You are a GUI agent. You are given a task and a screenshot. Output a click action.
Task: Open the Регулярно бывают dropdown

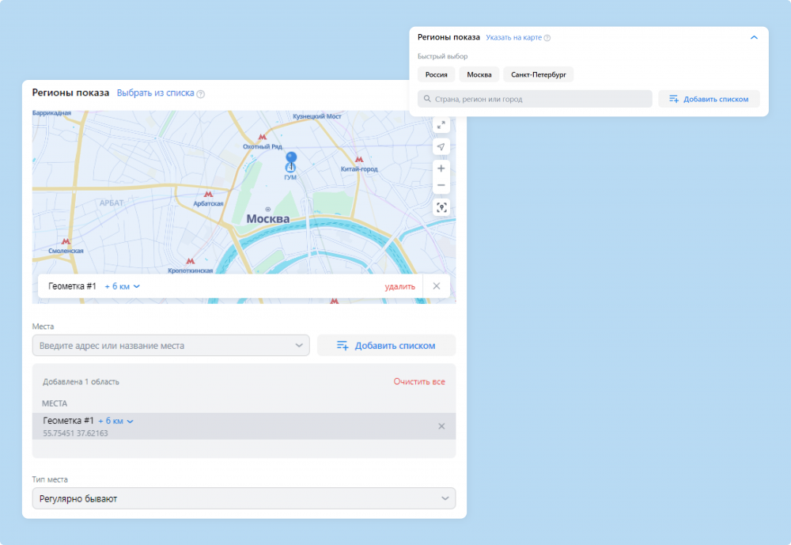[x=244, y=498]
